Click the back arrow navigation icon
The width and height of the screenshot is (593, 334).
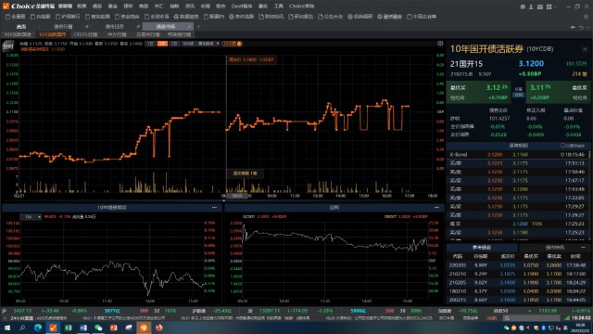[573, 27]
